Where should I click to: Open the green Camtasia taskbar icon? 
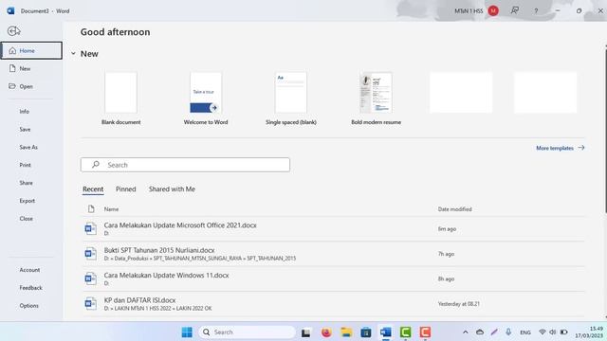(405, 332)
